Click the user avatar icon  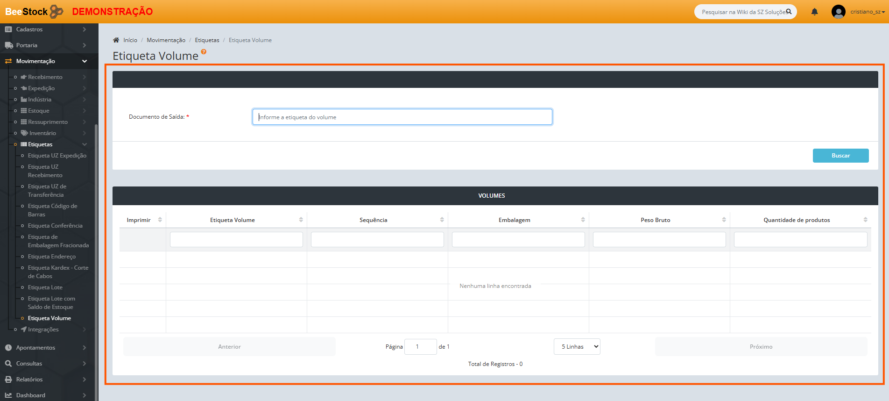pyautogui.click(x=838, y=12)
